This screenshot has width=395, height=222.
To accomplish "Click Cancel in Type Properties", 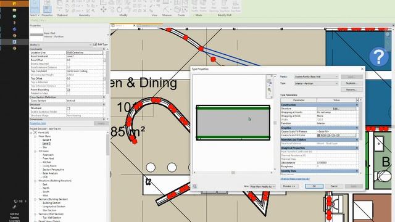I will click(x=334, y=186).
